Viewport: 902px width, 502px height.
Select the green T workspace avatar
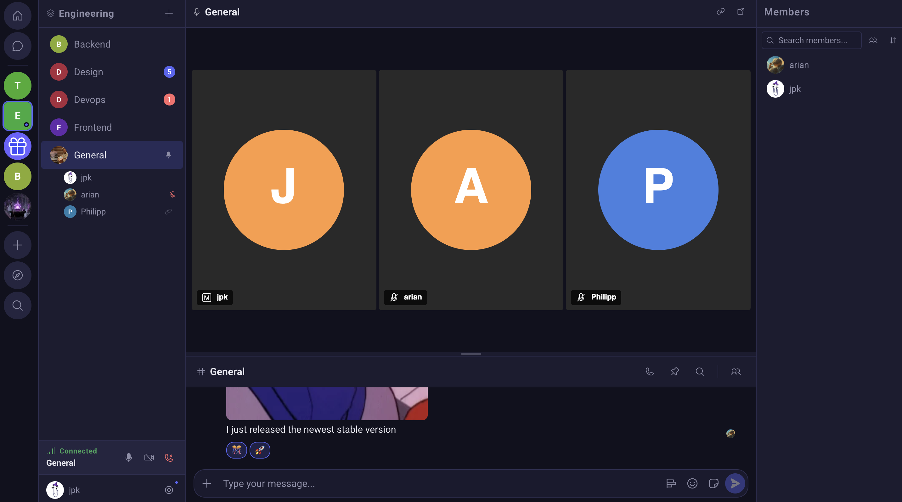click(18, 85)
